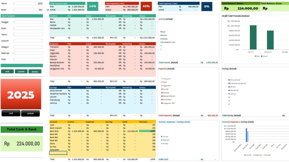This screenshot has width=289, height=162.
Task: Click the Kategori input field
Action: [x=28, y=47]
